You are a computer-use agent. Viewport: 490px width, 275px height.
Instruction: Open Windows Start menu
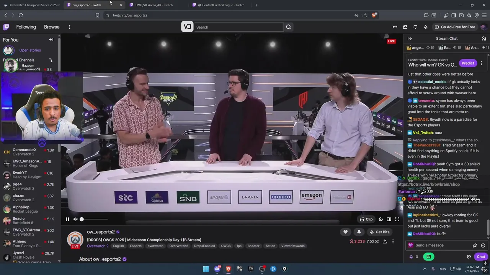(206, 269)
